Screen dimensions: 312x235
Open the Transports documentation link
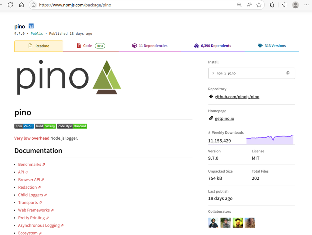pos(30,202)
